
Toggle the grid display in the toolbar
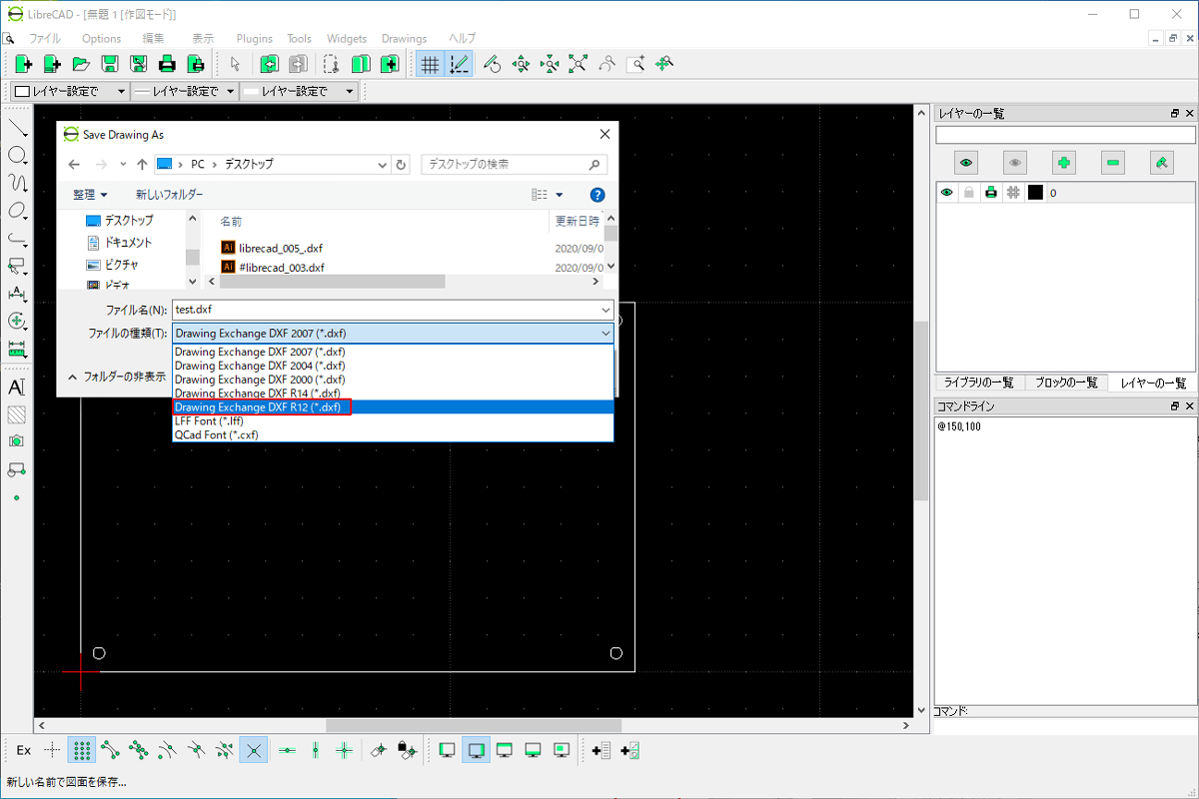430,64
